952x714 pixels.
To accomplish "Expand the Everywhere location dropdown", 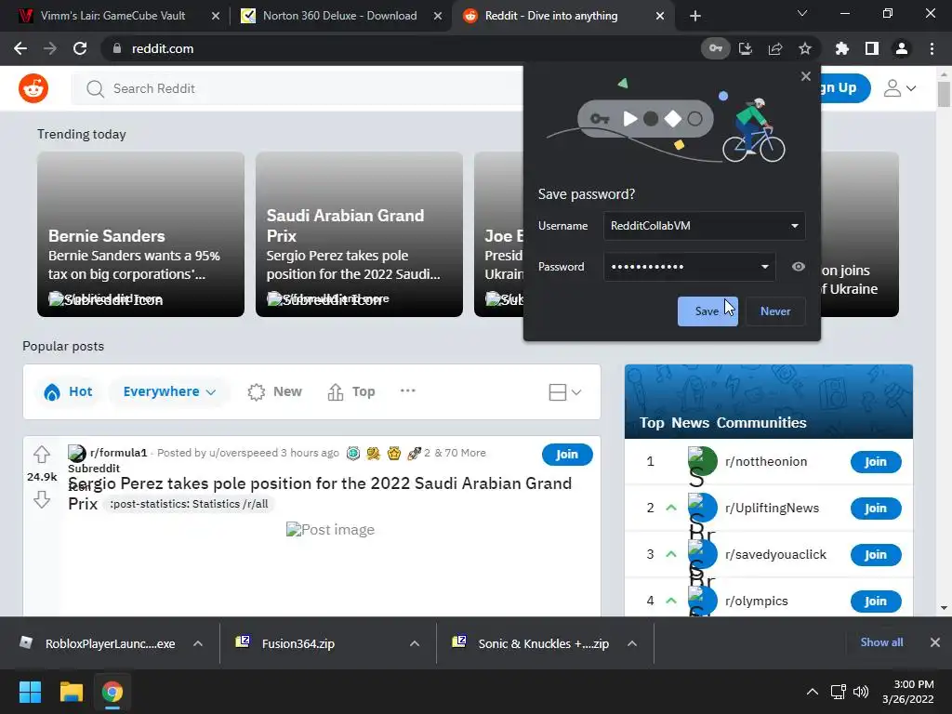I will [x=169, y=391].
